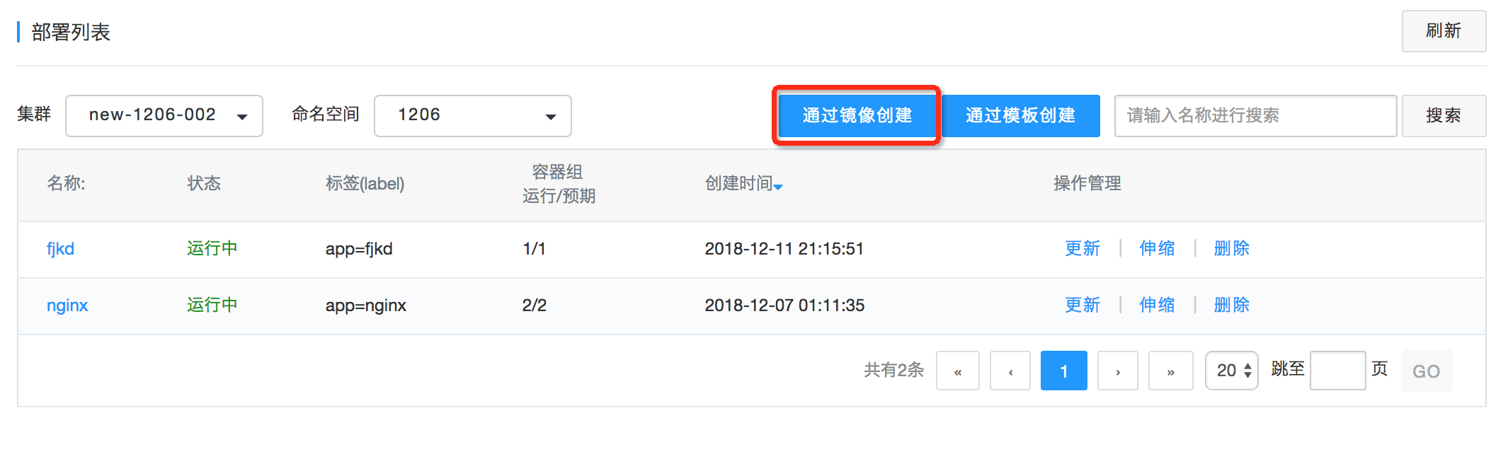Click the 名称 column header
1508x454 pixels.
[x=66, y=184]
